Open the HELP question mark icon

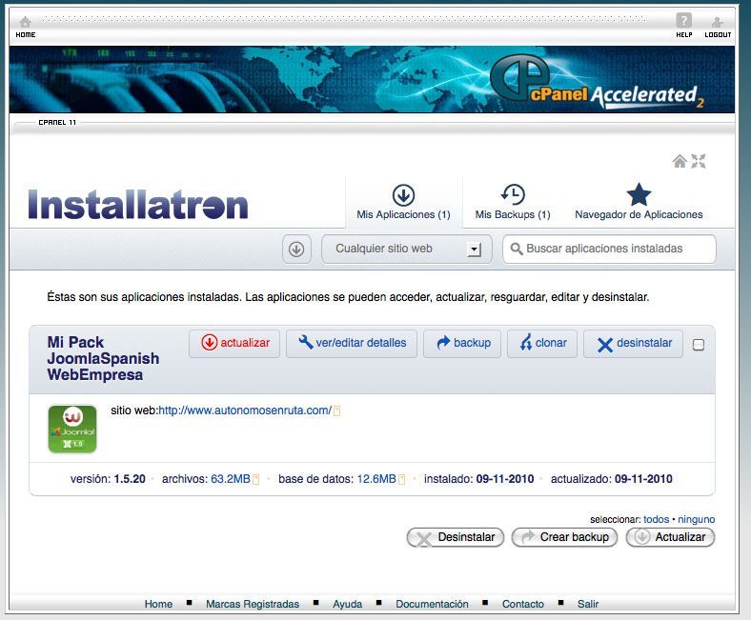[684, 21]
